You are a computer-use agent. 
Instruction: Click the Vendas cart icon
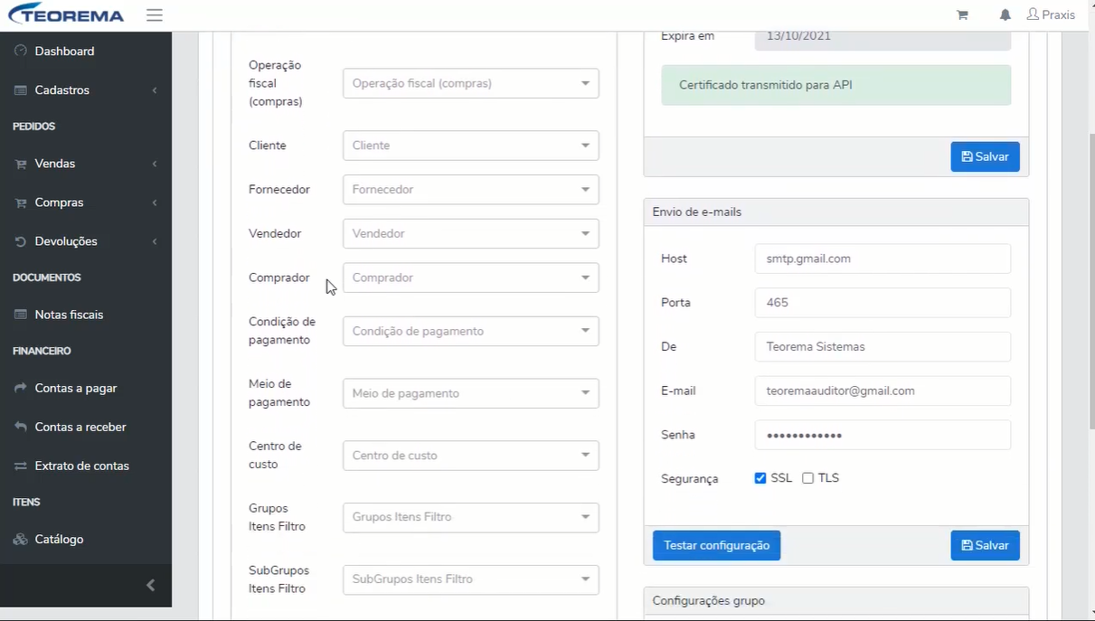21,165
